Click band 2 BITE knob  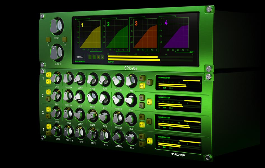[x=104, y=97]
